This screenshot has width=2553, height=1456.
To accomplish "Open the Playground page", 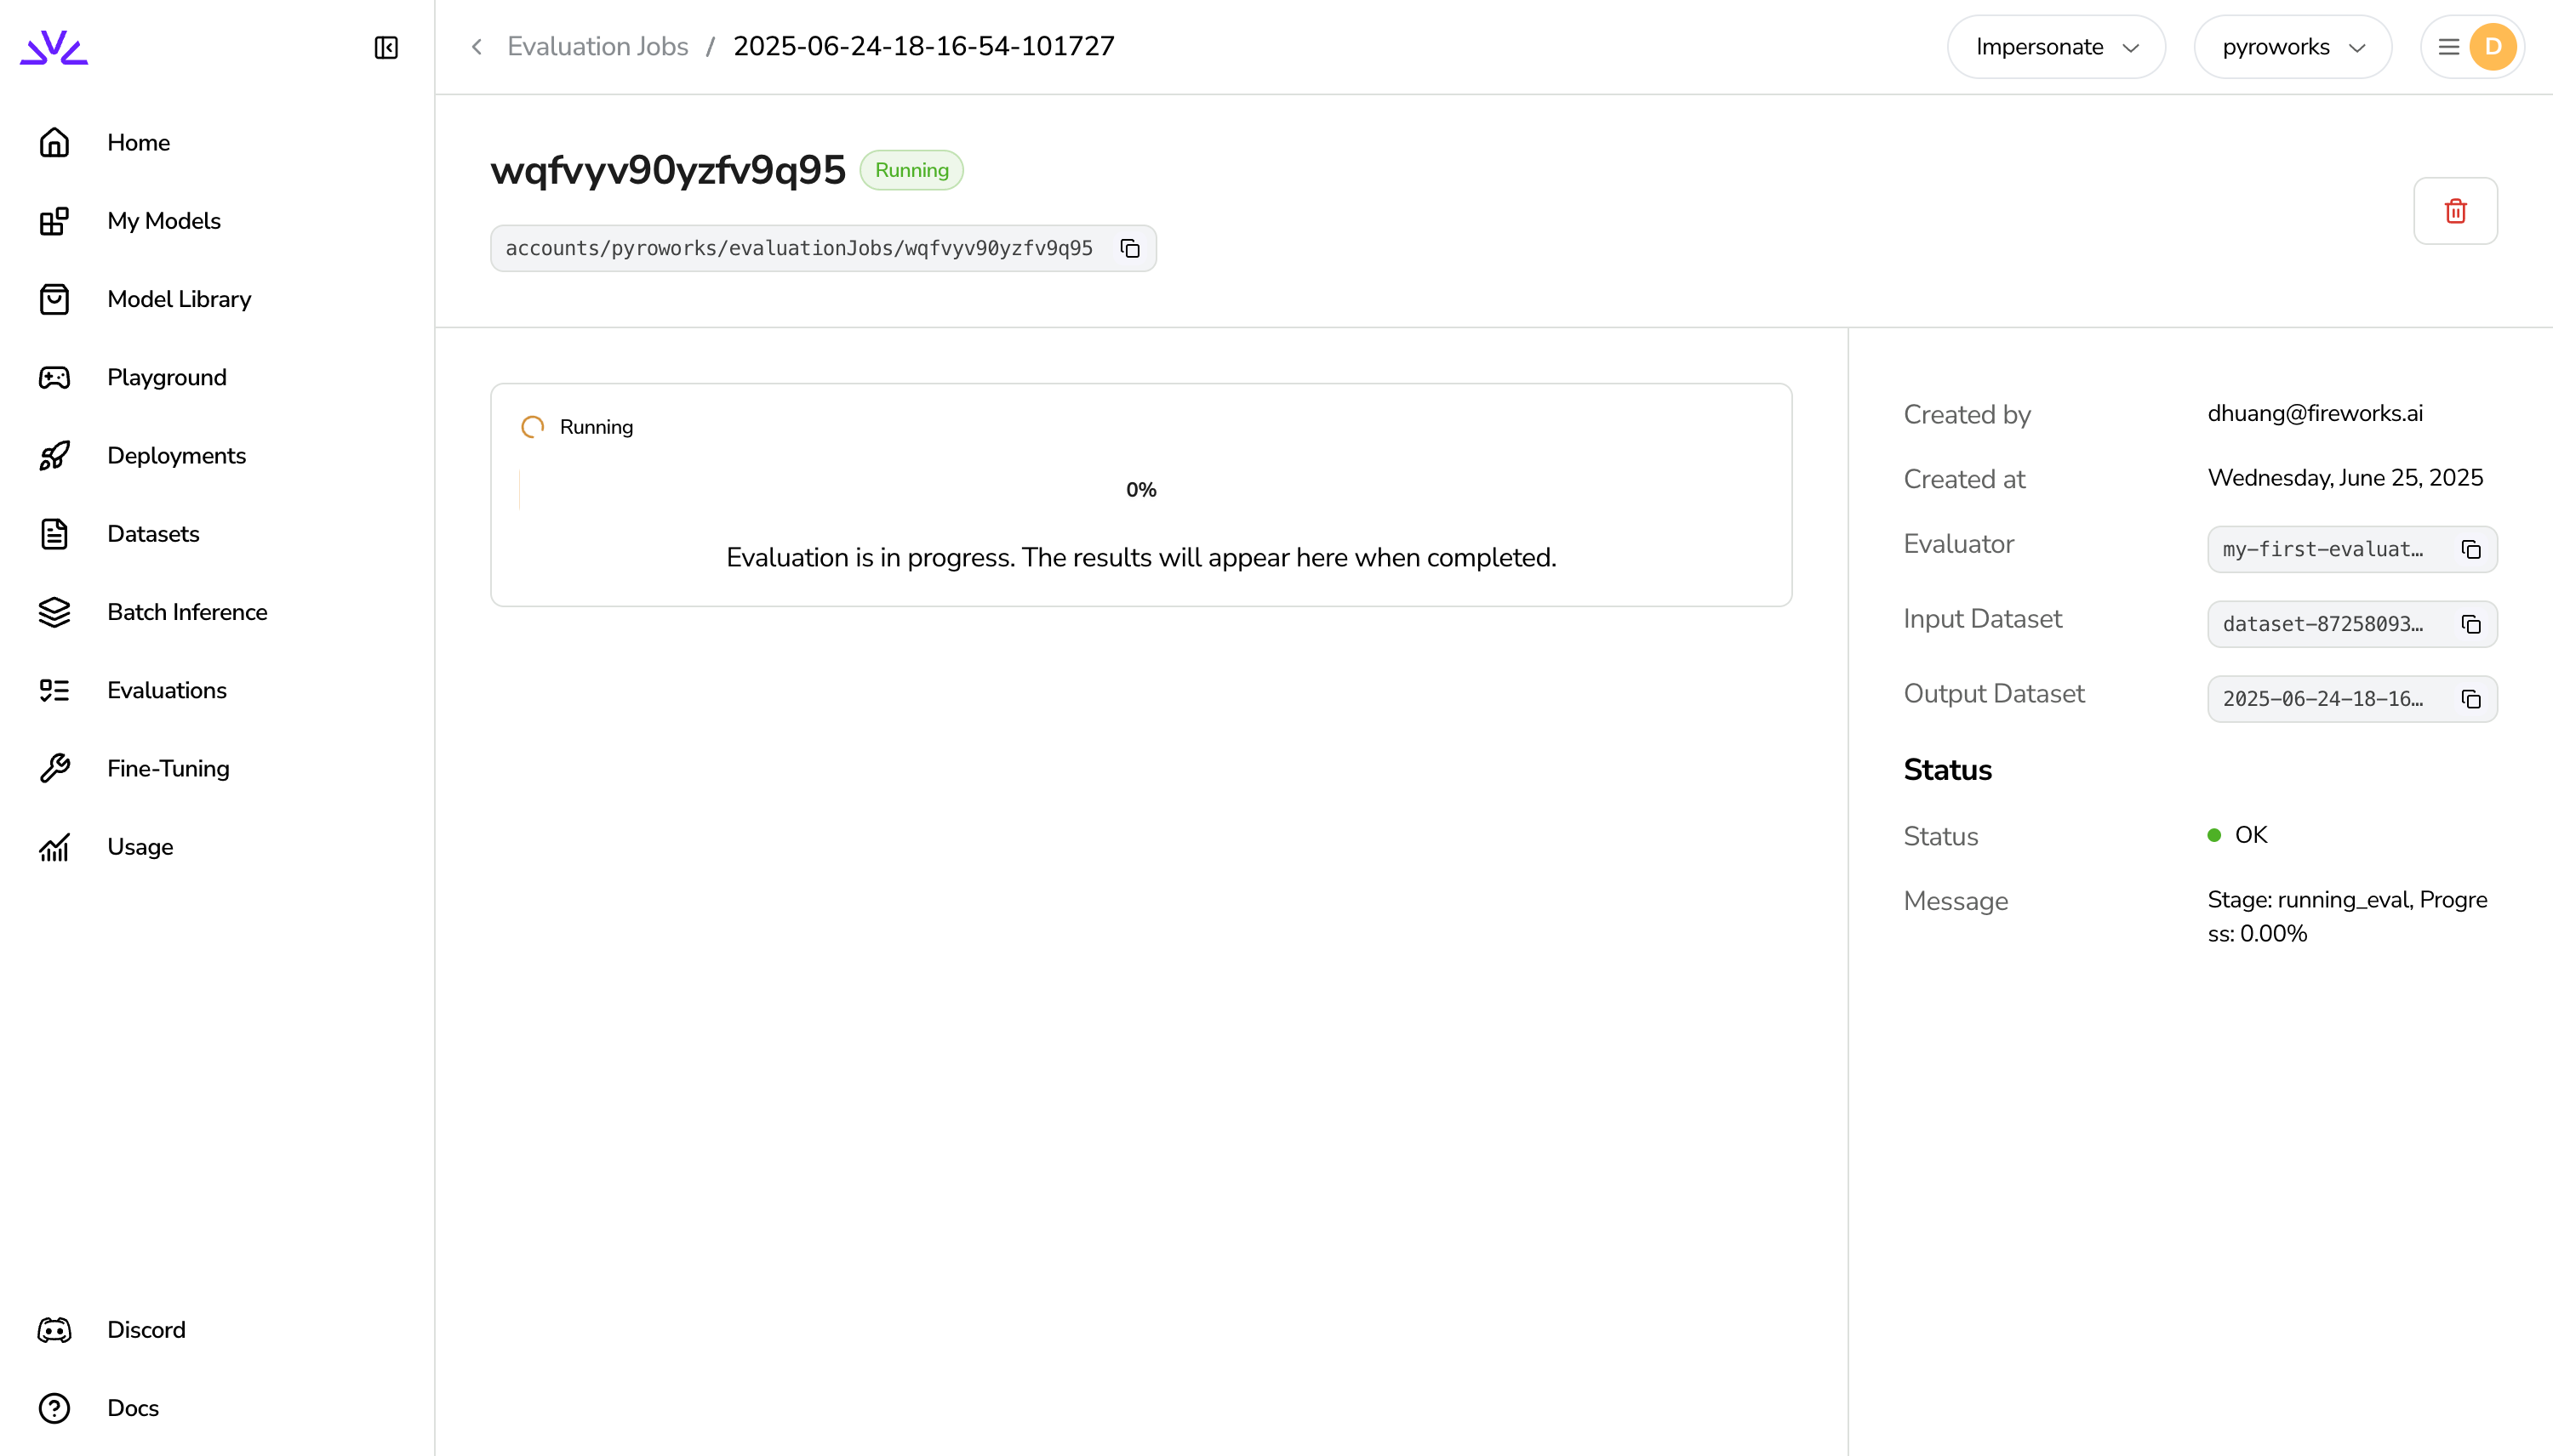I will [x=167, y=377].
